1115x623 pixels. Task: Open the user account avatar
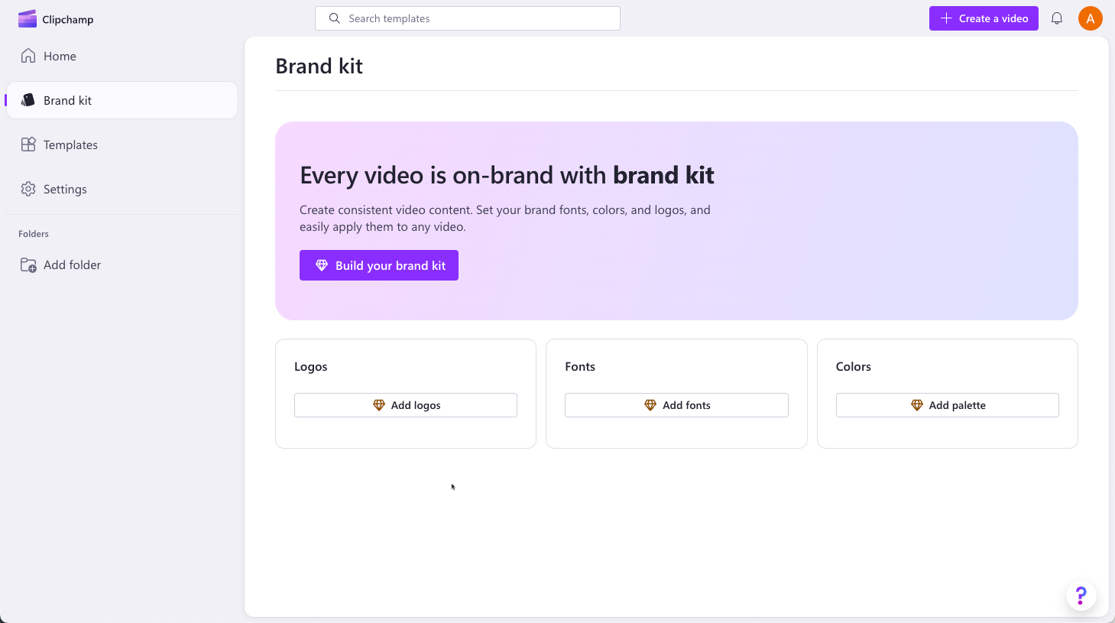coord(1090,18)
